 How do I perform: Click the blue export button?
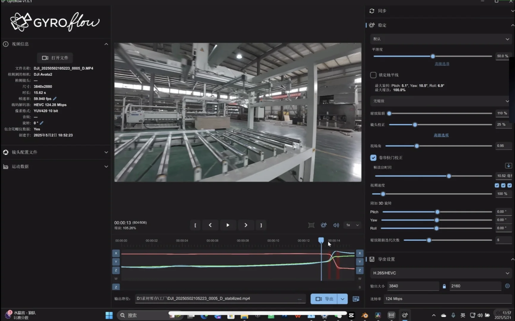pos(324,299)
